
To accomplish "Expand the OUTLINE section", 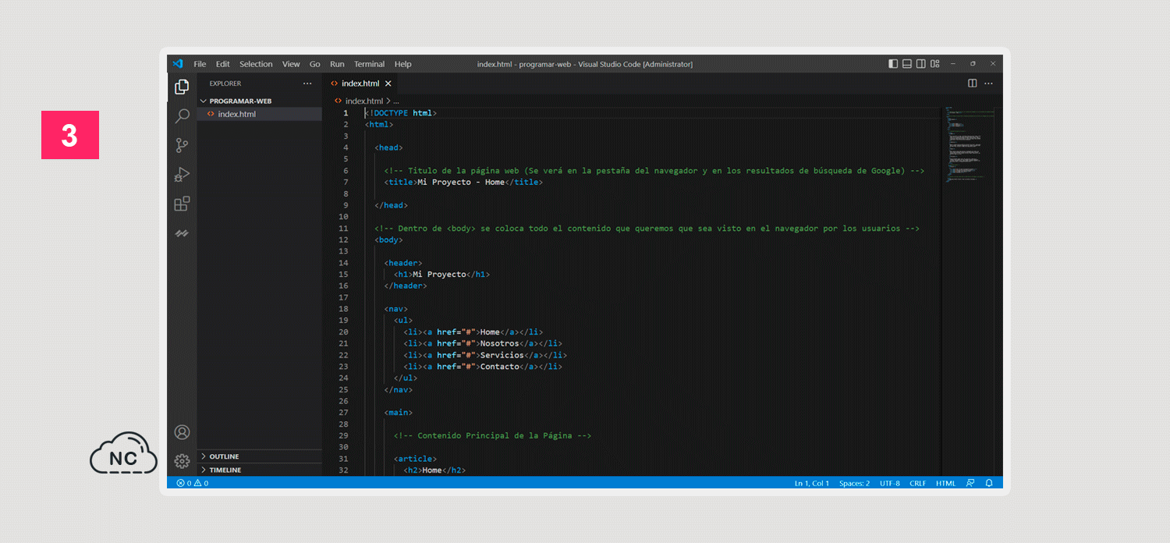I will (224, 456).
